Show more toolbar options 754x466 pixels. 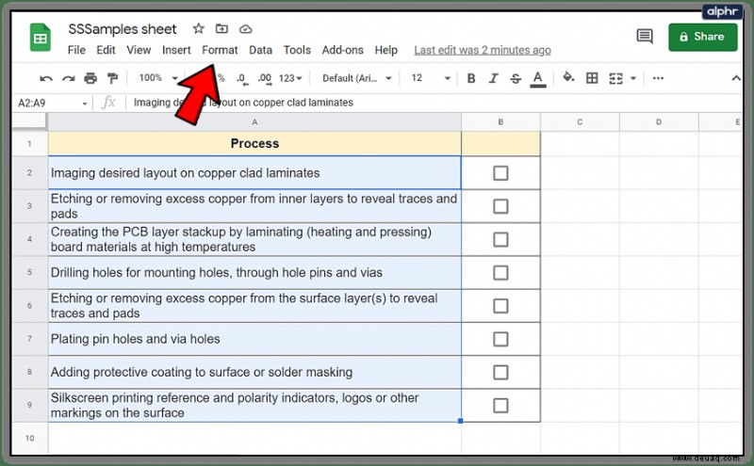point(658,78)
